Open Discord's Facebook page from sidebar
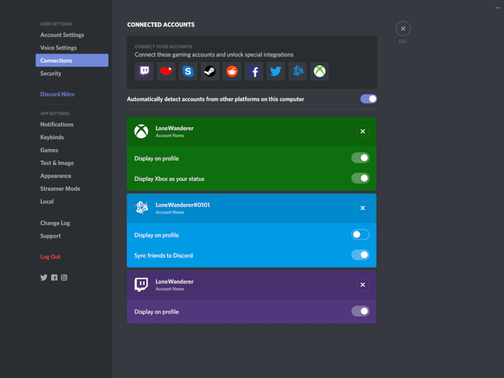 (x=54, y=278)
